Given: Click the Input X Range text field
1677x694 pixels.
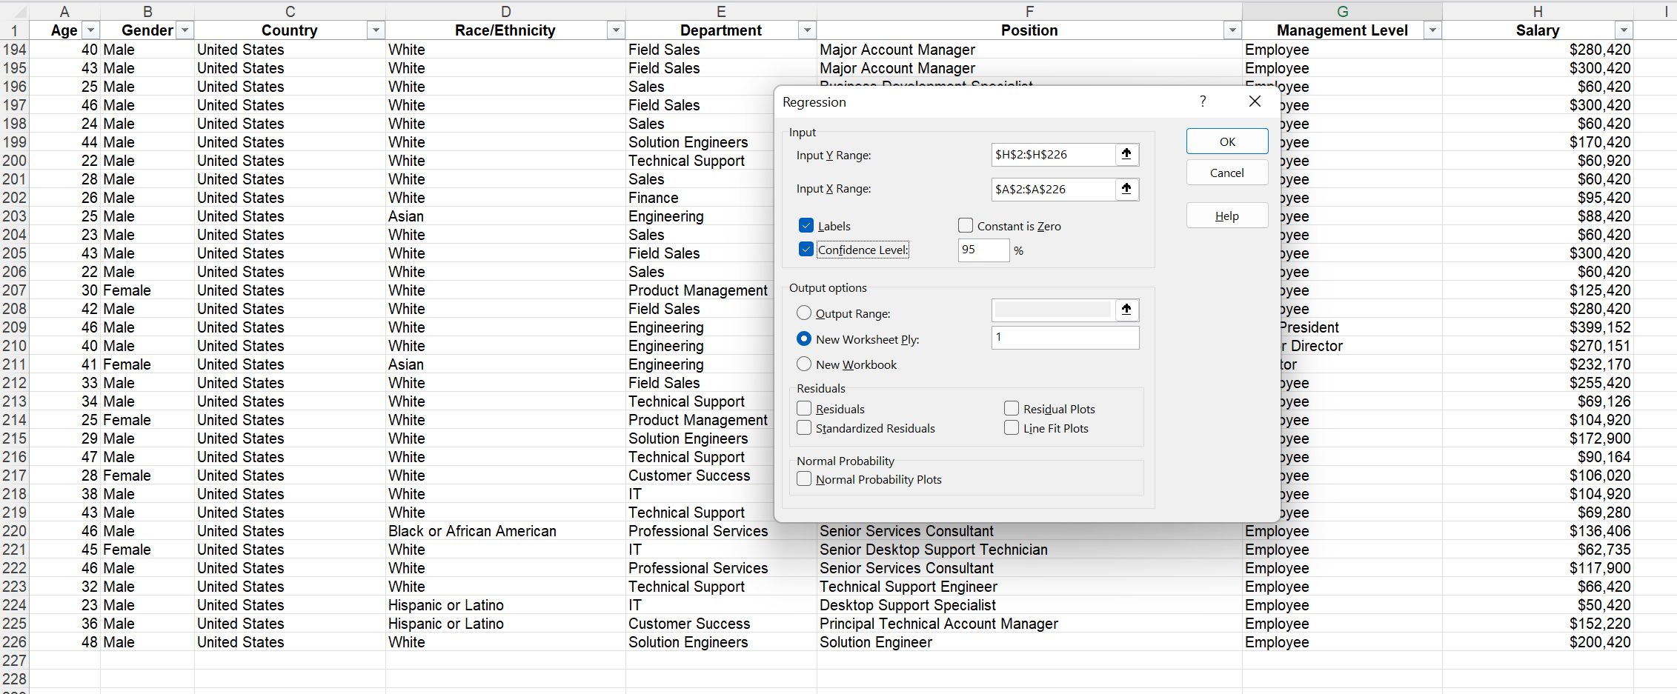Looking at the screenshot, I should click(1054, 189).
